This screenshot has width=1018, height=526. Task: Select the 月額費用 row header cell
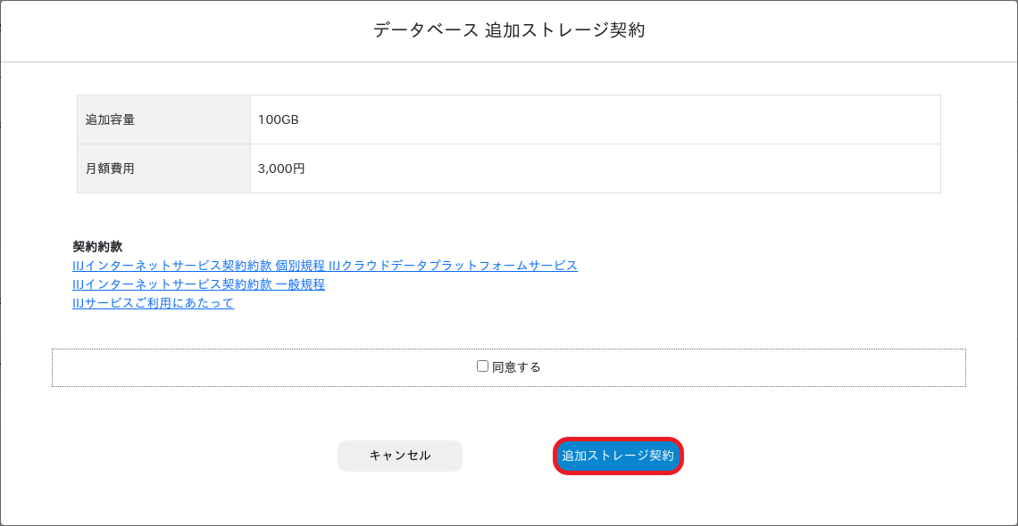click(163, 168)
